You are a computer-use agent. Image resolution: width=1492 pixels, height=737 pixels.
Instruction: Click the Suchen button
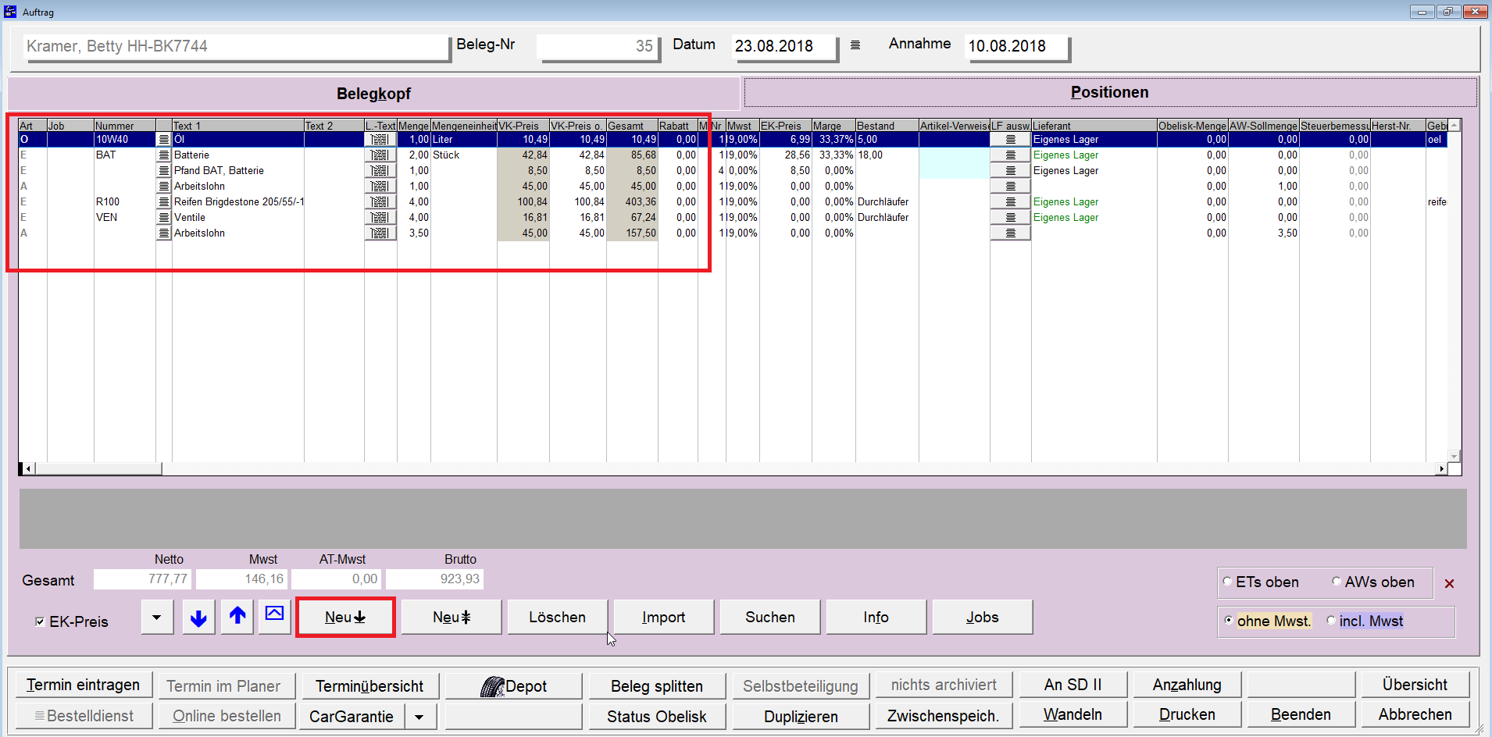[770, 617]
